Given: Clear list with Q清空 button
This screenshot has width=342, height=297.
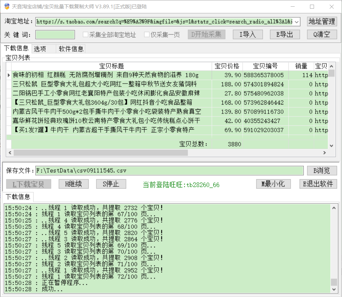Looking at the screenshot, I should 322,34.
